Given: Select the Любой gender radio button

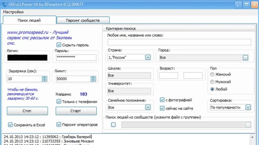Looking at the screenshot, I should point(212,89).
